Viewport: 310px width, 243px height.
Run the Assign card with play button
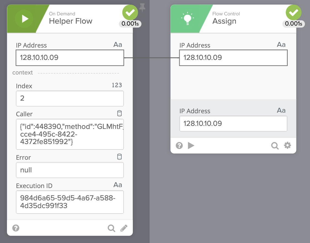191,145
